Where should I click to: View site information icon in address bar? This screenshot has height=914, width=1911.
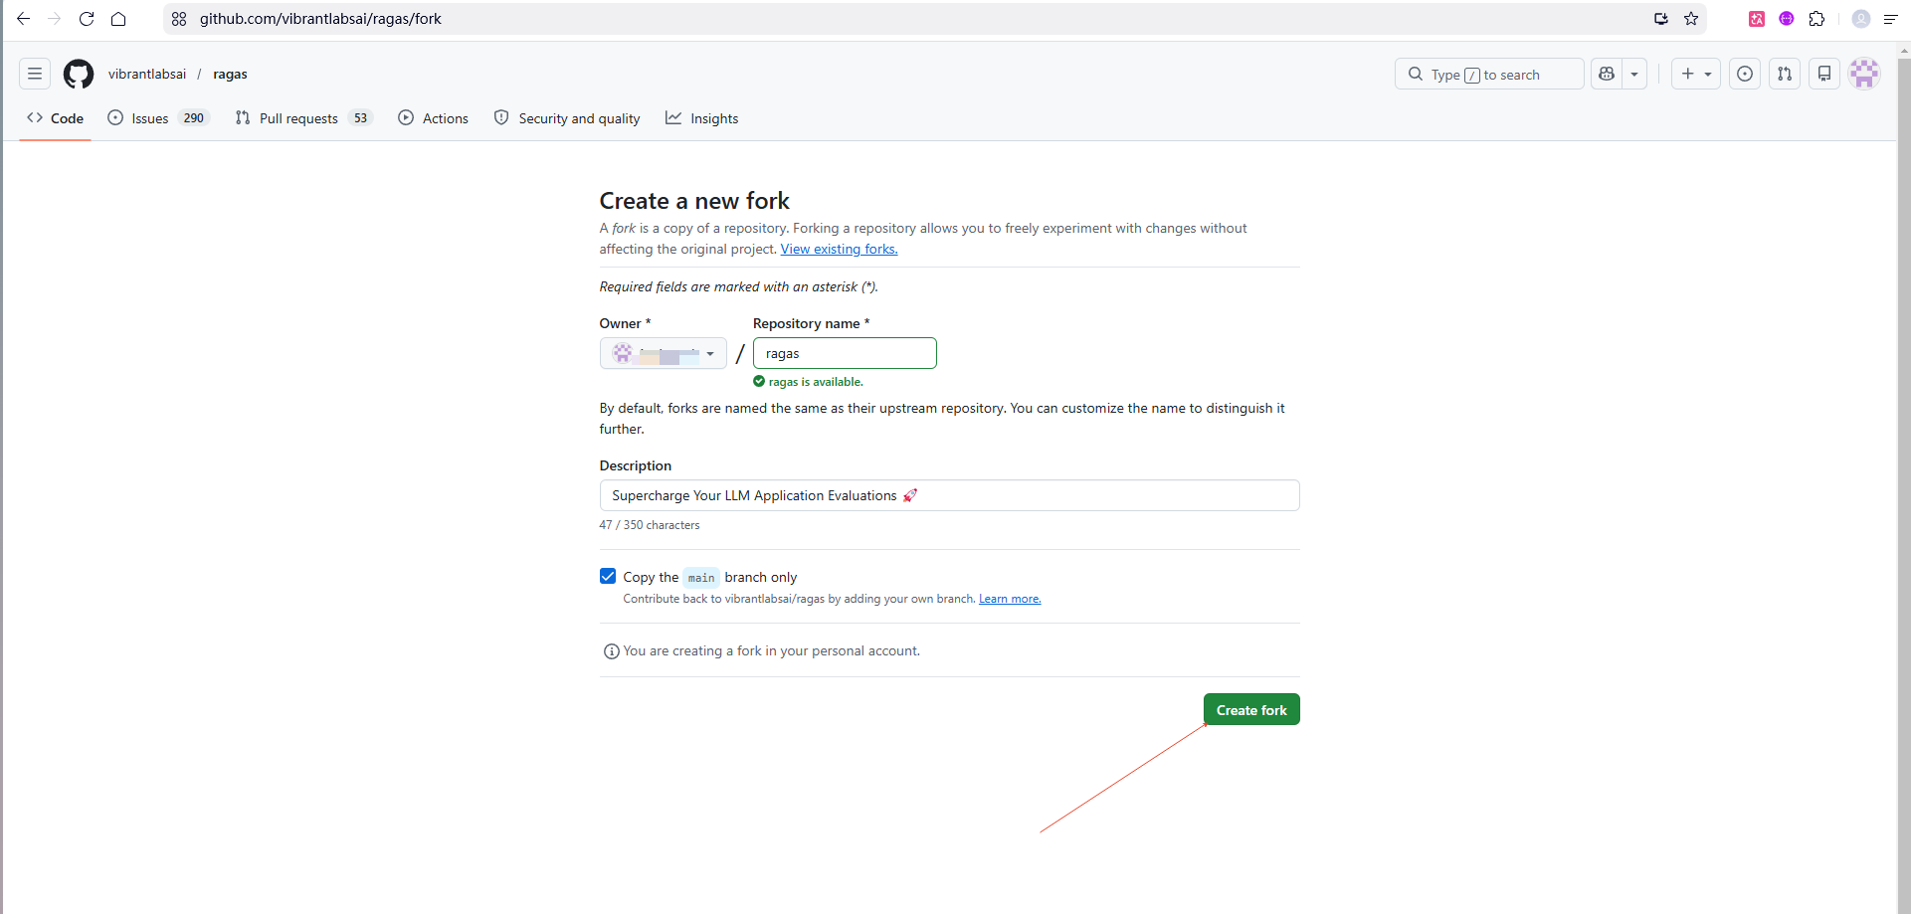(x=179, y=19)
